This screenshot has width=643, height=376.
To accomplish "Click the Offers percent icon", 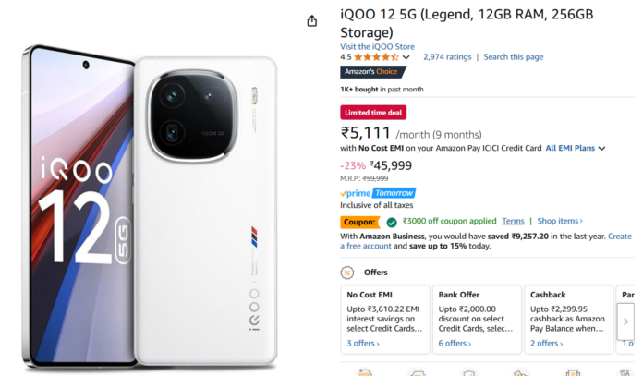I will pos(347,273).
